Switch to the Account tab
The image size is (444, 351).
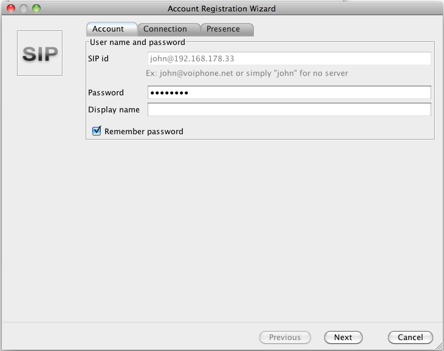click(108, 29)
